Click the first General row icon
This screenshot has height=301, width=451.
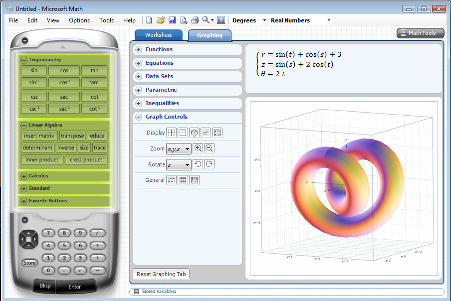172,180
